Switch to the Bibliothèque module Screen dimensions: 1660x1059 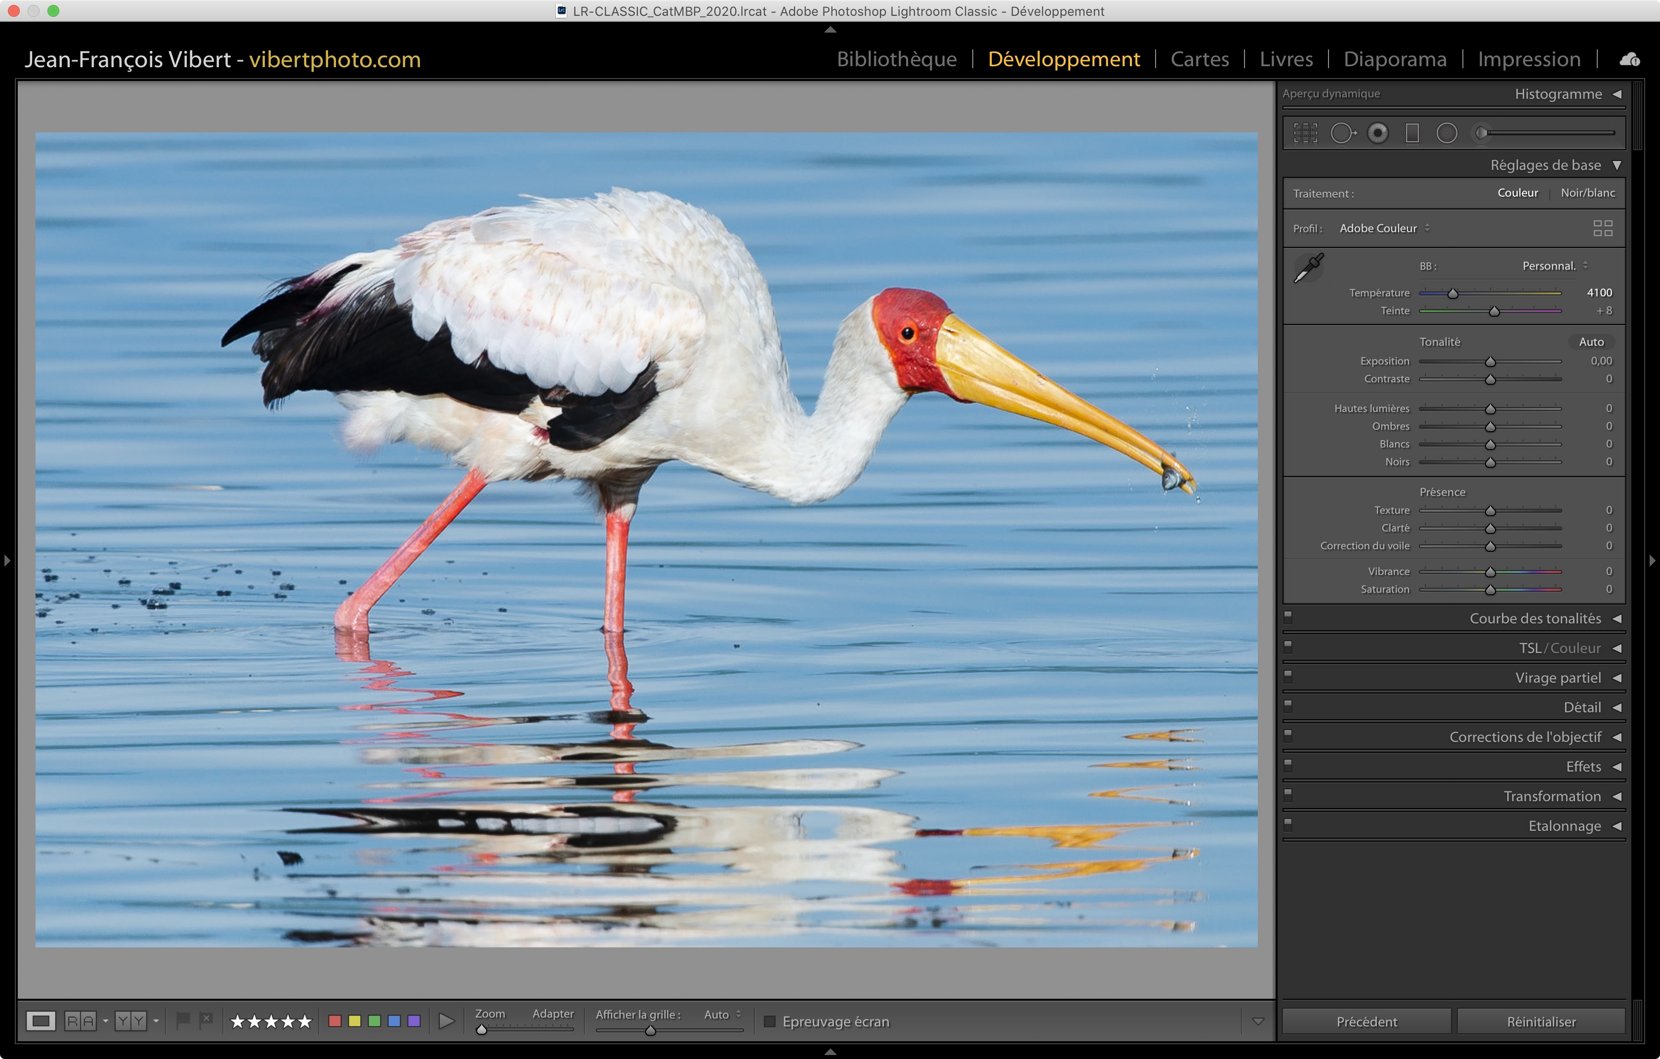click(896, 59)
